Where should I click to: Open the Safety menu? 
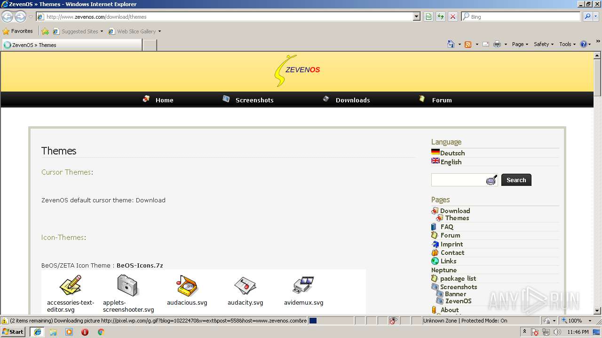coord(543,44)
